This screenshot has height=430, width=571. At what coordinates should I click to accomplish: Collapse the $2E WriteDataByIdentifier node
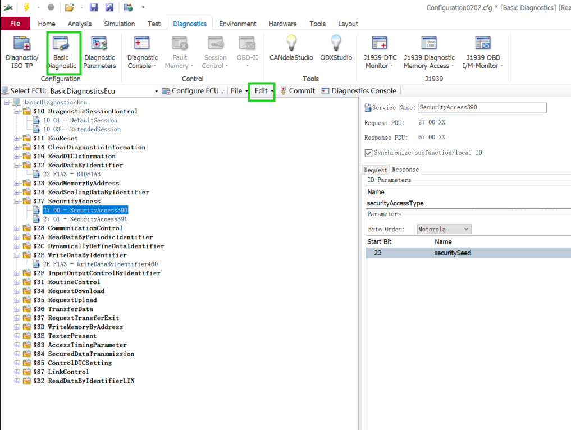coord(17,255)
